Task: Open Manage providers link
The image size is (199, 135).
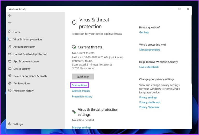Action: [150, 49]
